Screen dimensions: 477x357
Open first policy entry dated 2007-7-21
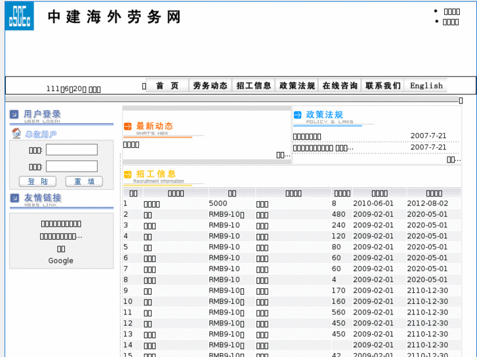pos(307,136)
